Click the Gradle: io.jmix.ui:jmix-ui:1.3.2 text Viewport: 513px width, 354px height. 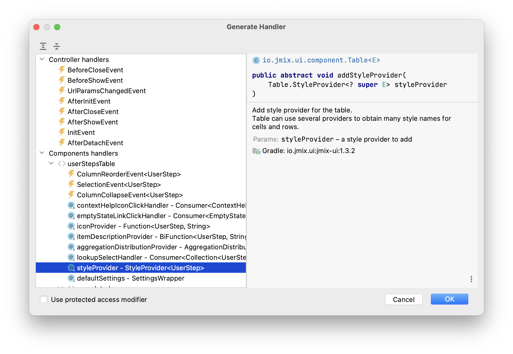[x=308, y=151]
